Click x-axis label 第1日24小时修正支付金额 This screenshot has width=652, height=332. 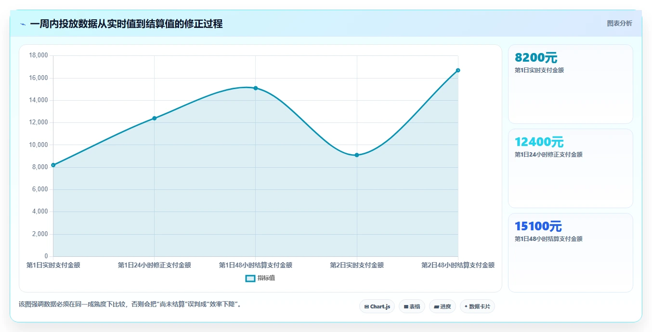click(155, 265)
